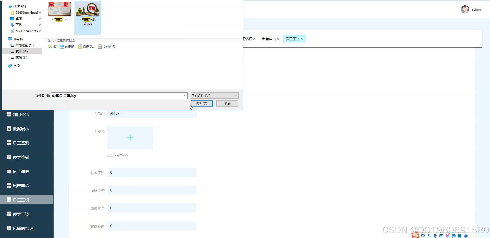Viewport: 490px width, 238px height.
Task: Click the 基本工资 input field
Action: coord(152,172)
